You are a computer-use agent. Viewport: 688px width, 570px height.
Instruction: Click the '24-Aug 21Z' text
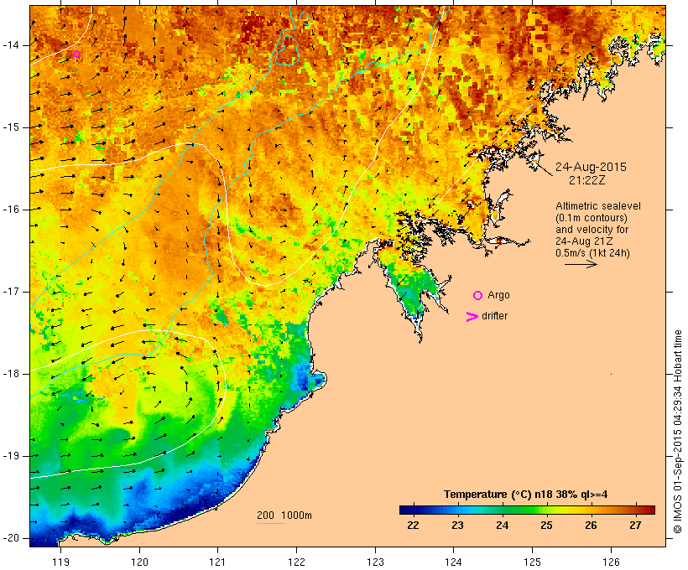584,241
